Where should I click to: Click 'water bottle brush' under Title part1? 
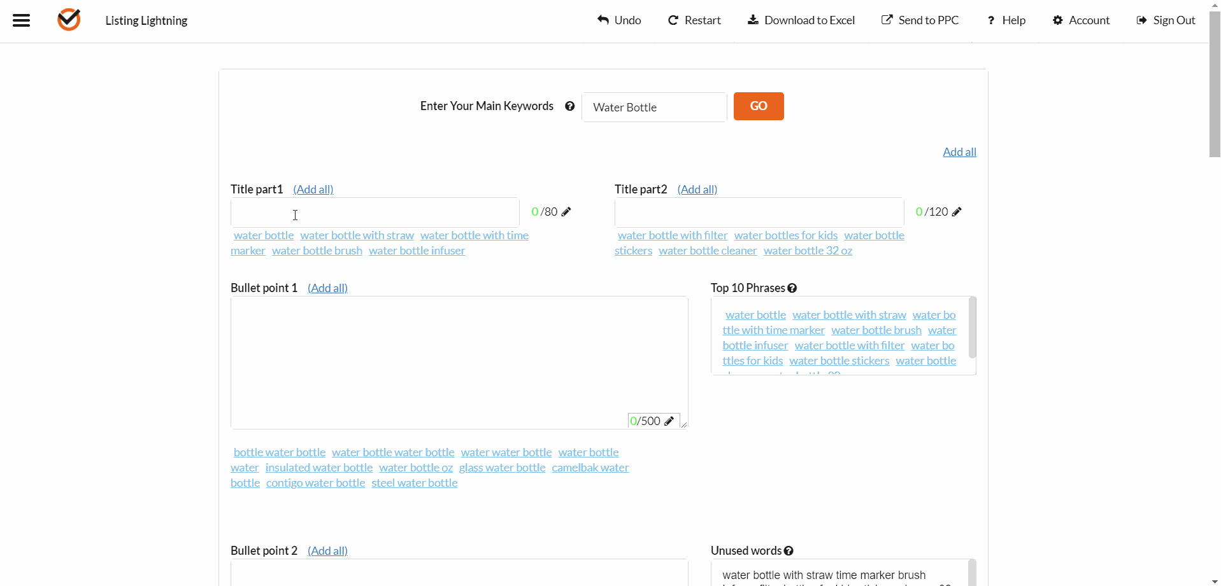pos(317,251)
